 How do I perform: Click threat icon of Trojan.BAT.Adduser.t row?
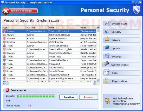point(4,75)
